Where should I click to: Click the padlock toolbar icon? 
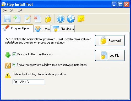[48, 19]
